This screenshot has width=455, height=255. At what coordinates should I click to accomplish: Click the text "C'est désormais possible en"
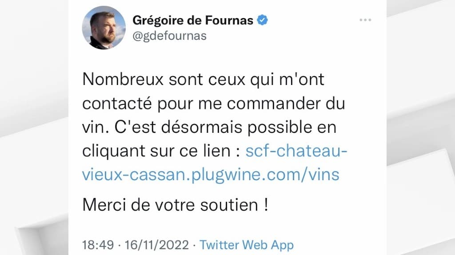point(226,127)
